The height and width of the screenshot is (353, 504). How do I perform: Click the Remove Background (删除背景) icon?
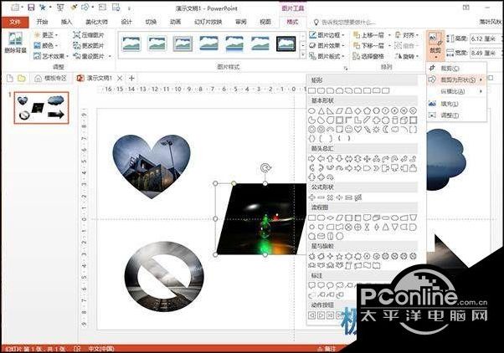[x=15, y=42]
